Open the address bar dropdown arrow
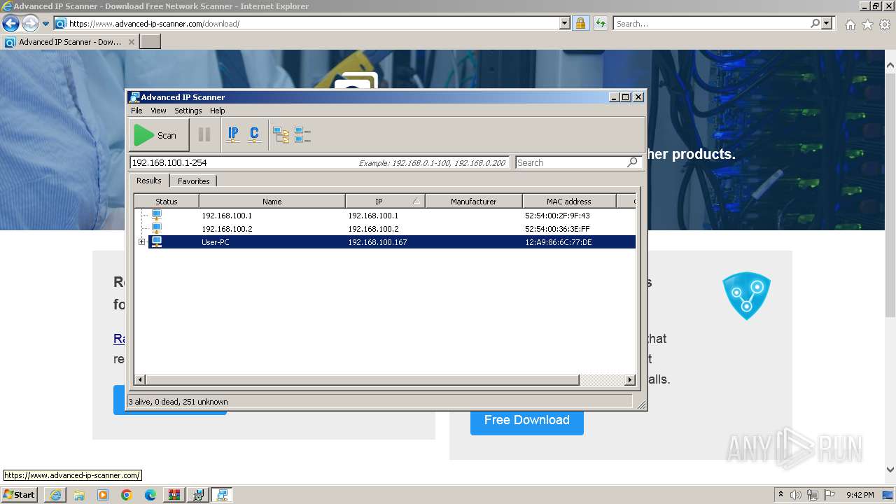This screenshot has height=504, width=896. tap(565, 24)
